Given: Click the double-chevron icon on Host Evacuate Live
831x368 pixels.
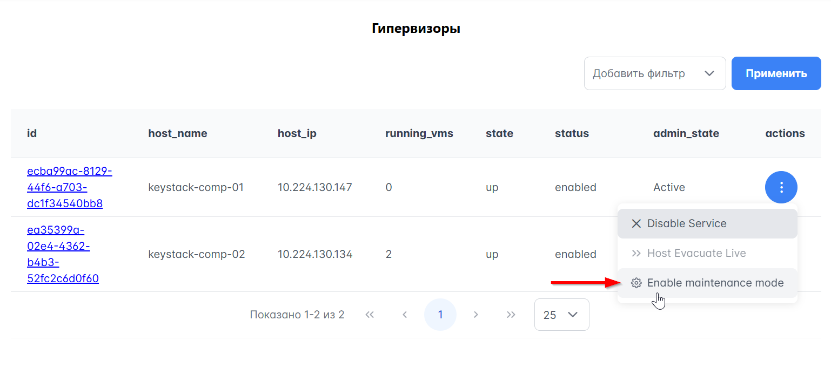Looking at the screenshot, I should point(637,253).
